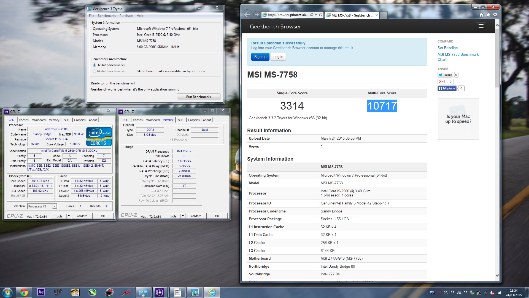Open Internet Explorer tools gear
529x298 pixels.
point(495,15)
